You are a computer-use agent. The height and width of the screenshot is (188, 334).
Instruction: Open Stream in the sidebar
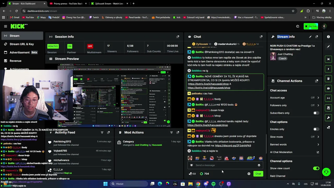[22, 36]
